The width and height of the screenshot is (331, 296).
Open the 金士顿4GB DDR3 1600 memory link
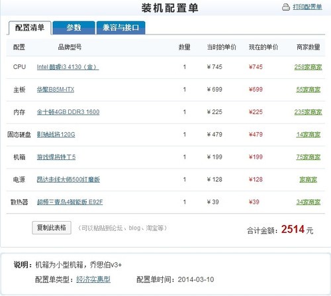(68, 112)
